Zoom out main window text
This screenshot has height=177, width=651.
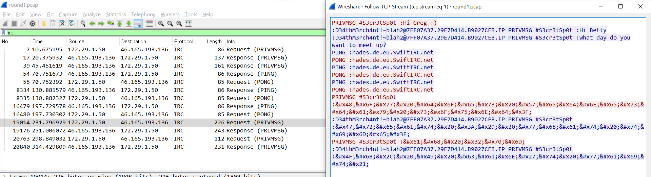(170, 24)
